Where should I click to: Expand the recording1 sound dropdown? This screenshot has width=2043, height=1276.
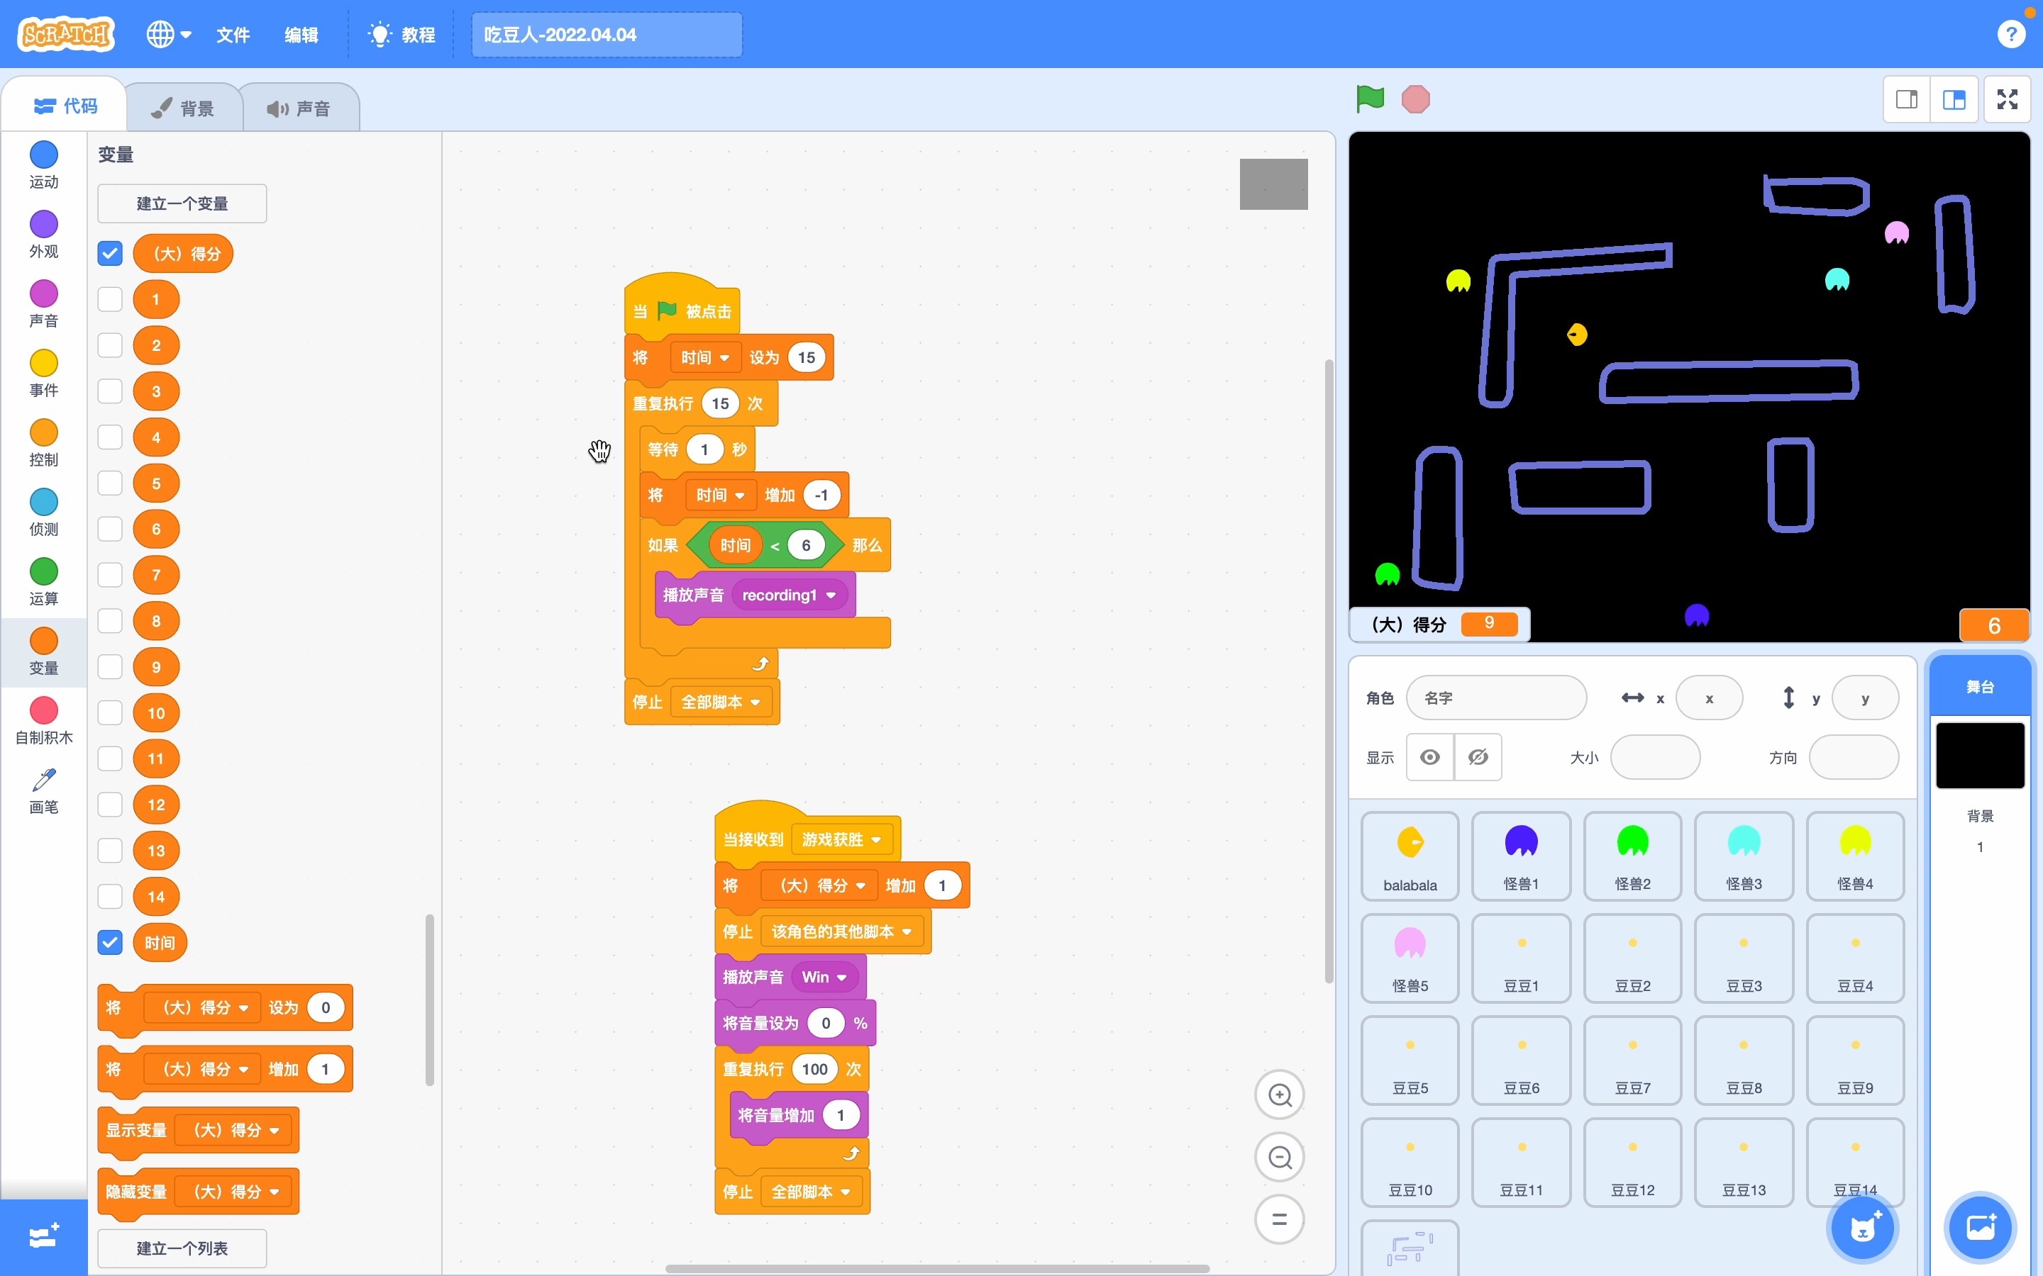click(x=831, y=595)
